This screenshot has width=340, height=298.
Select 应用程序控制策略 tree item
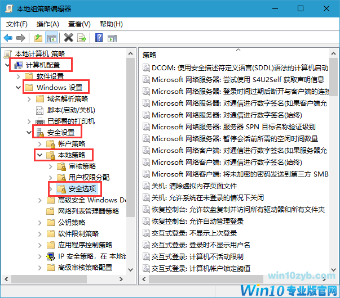[85, 245]
